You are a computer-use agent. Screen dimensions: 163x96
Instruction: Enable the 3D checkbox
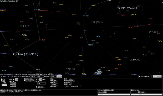click(140, 76)
